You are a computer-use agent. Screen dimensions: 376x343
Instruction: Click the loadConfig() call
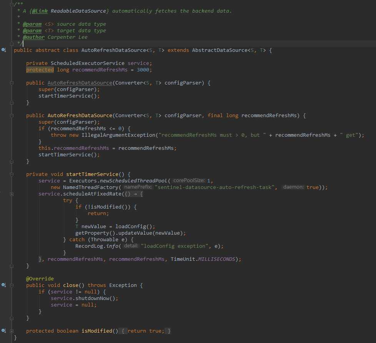[133, 227]
